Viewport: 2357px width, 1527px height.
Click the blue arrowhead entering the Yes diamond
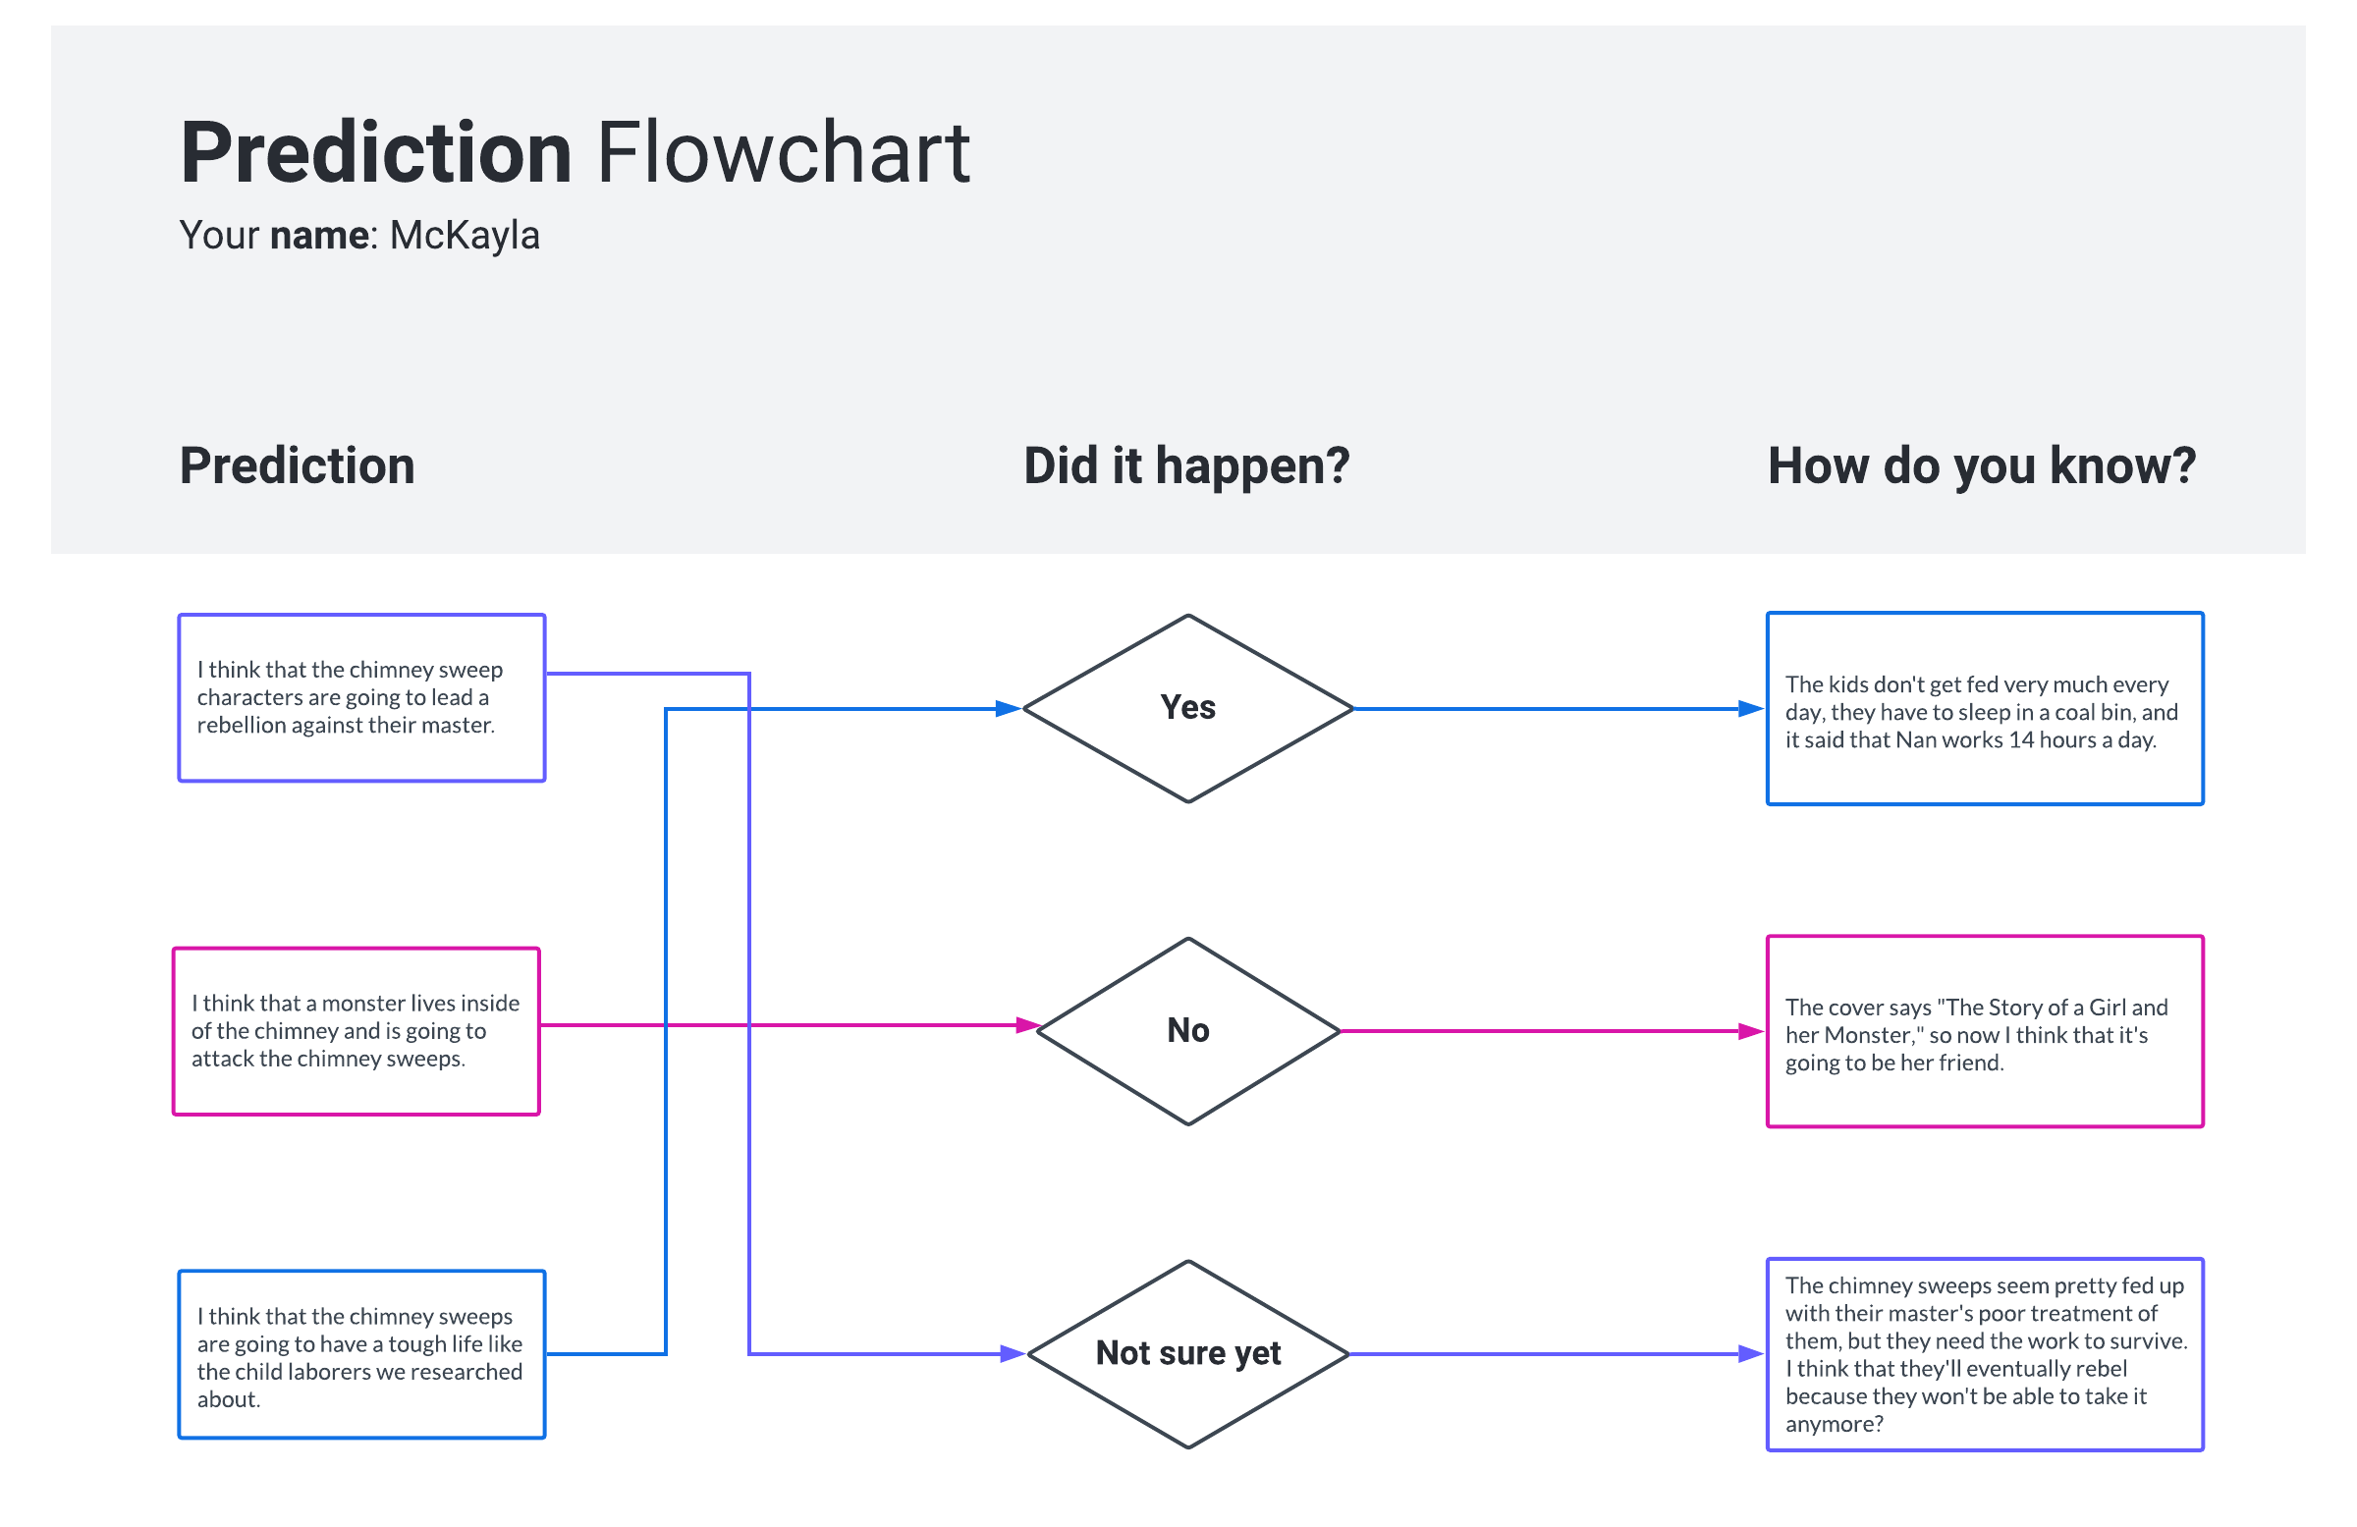click(1009, 709)
